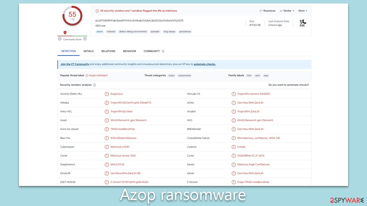Click the Arcabit detection warning icon
Viewport: 367px width, 206px height.
[234, 112]
